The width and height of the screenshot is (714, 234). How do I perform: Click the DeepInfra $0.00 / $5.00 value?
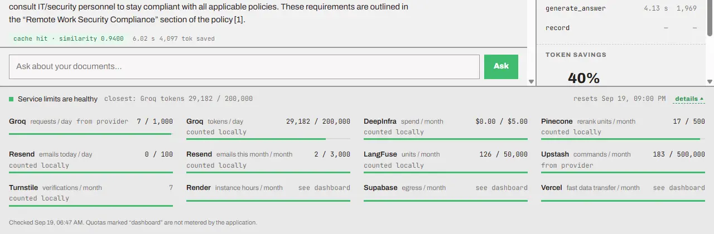(501, 121)
